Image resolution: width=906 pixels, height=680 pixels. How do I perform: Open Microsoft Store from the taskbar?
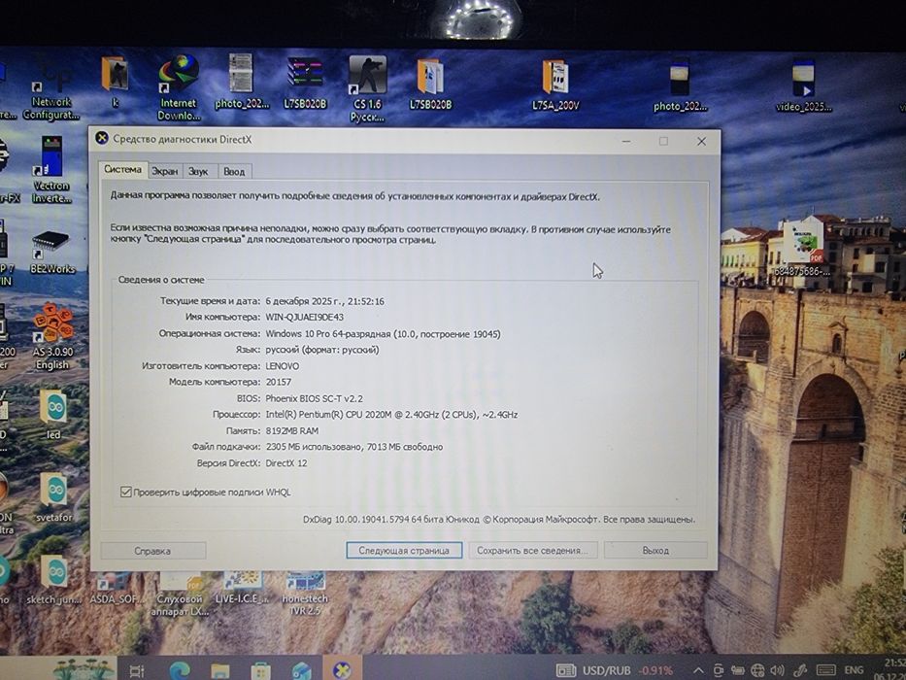(x=260, y=670)
